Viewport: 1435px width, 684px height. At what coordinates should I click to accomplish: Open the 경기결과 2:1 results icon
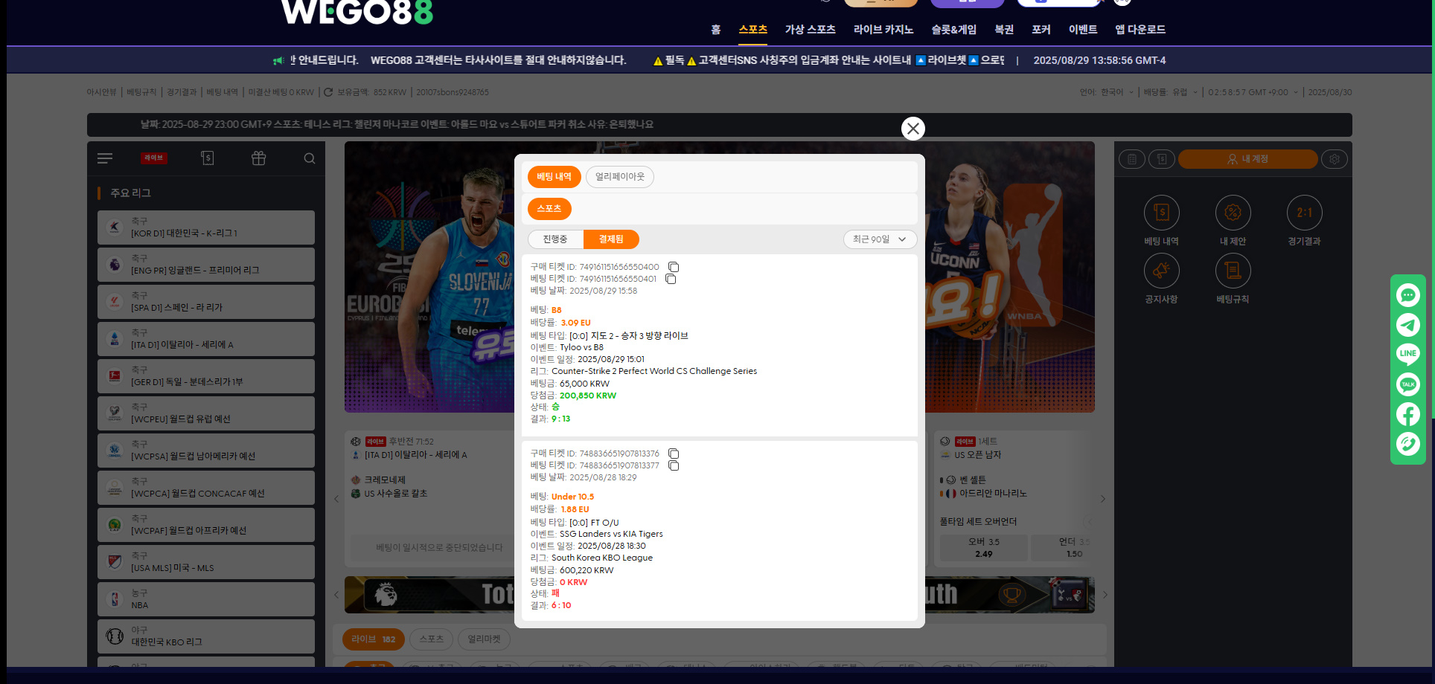tap(1305, 213)
